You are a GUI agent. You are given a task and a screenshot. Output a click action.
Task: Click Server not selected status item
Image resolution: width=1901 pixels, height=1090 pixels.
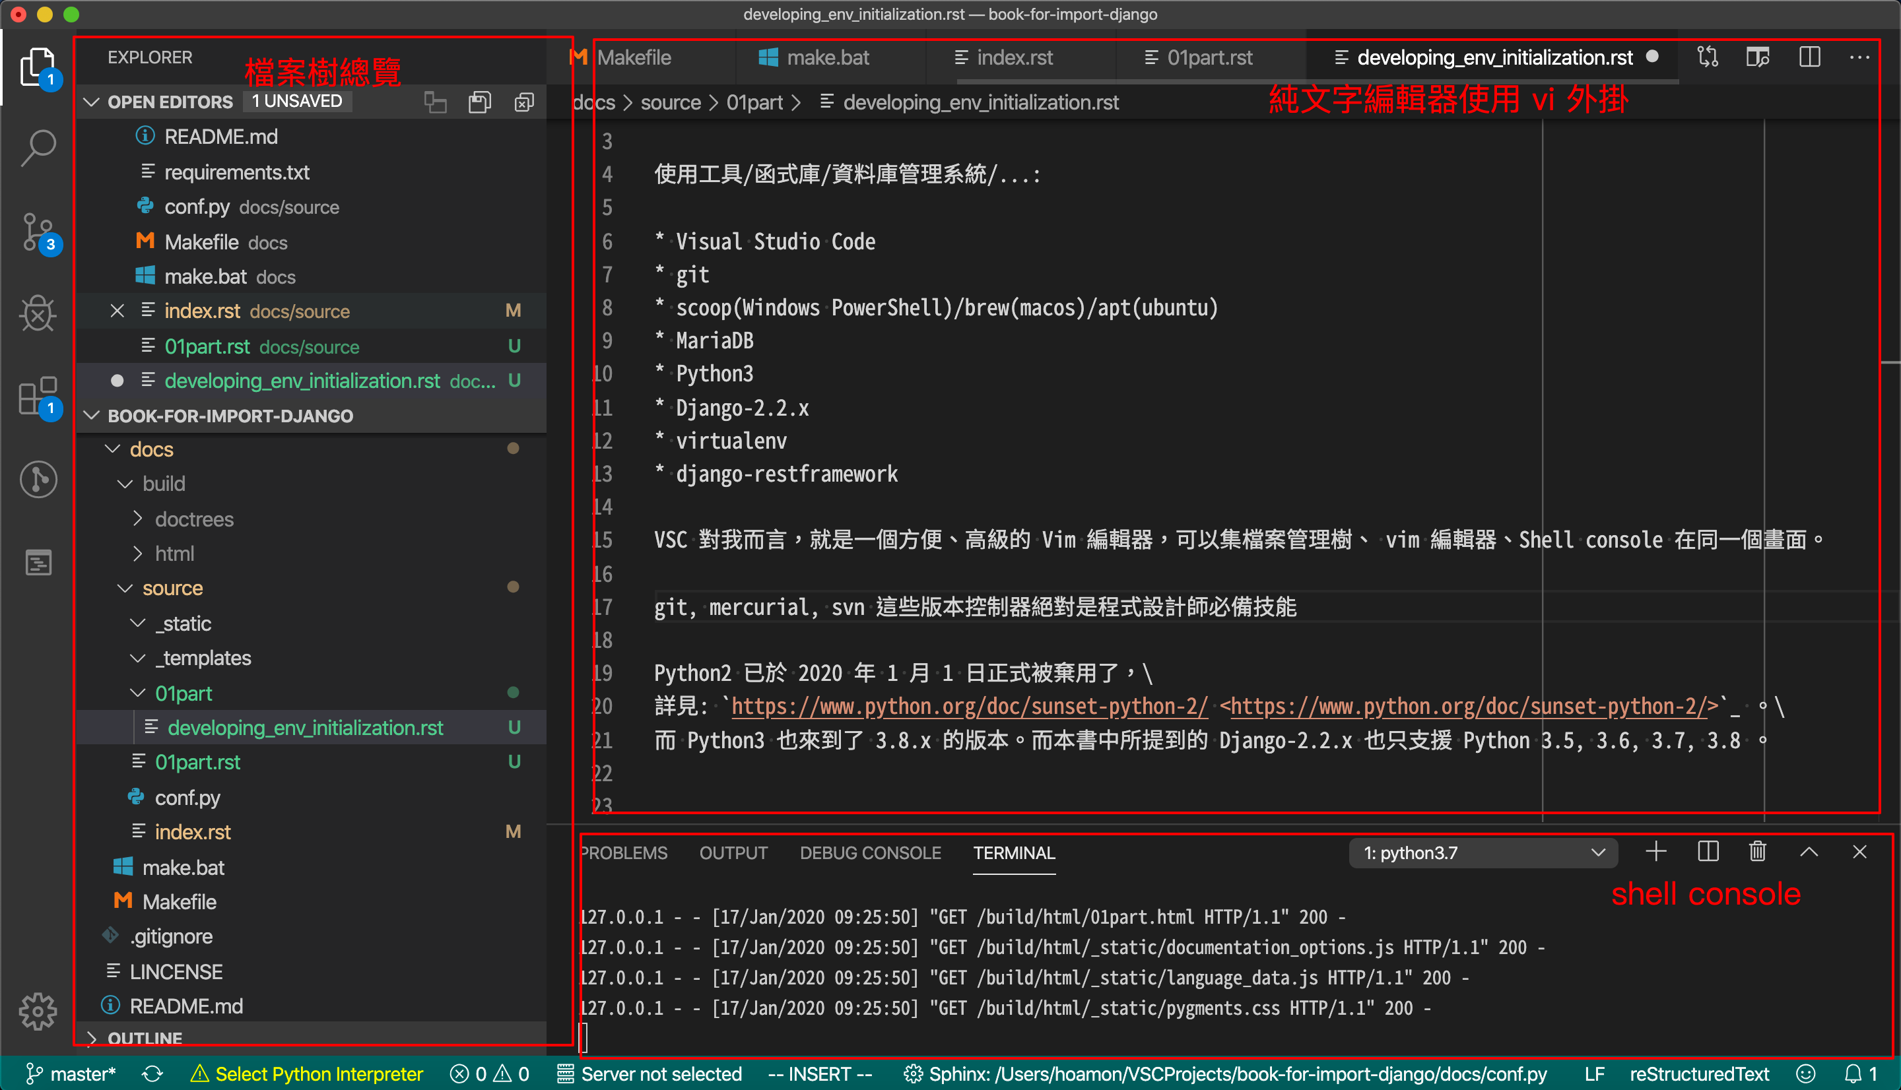click(x=649, y=1074)
